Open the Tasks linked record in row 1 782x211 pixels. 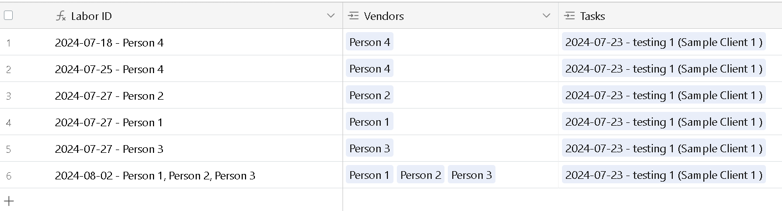click(664, 42)
